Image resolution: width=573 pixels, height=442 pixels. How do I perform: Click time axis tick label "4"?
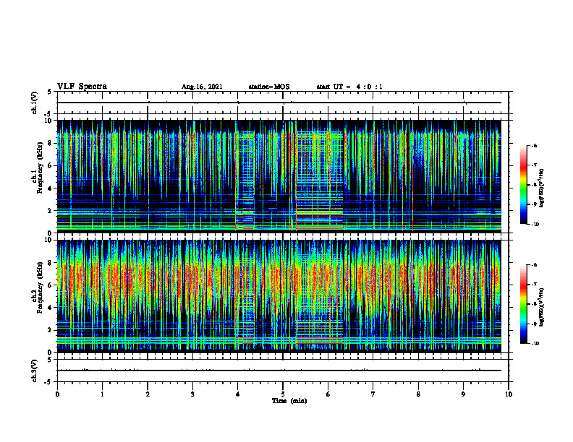tap(238, 394)
